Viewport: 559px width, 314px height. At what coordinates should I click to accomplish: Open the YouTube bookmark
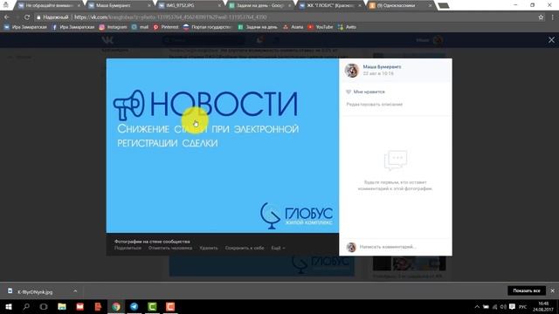(321, 27)
